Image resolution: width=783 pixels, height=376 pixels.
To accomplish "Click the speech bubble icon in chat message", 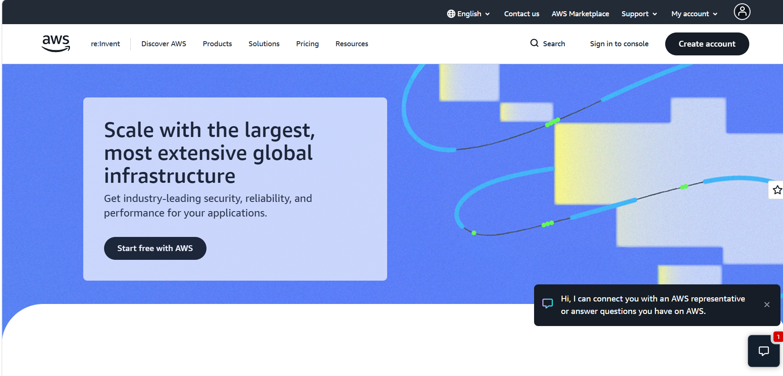I will coord(547,304).
